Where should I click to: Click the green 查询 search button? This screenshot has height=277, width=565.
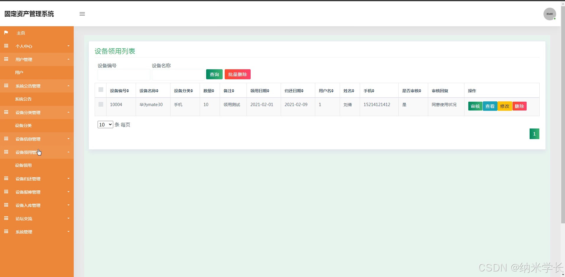point(214,74)
